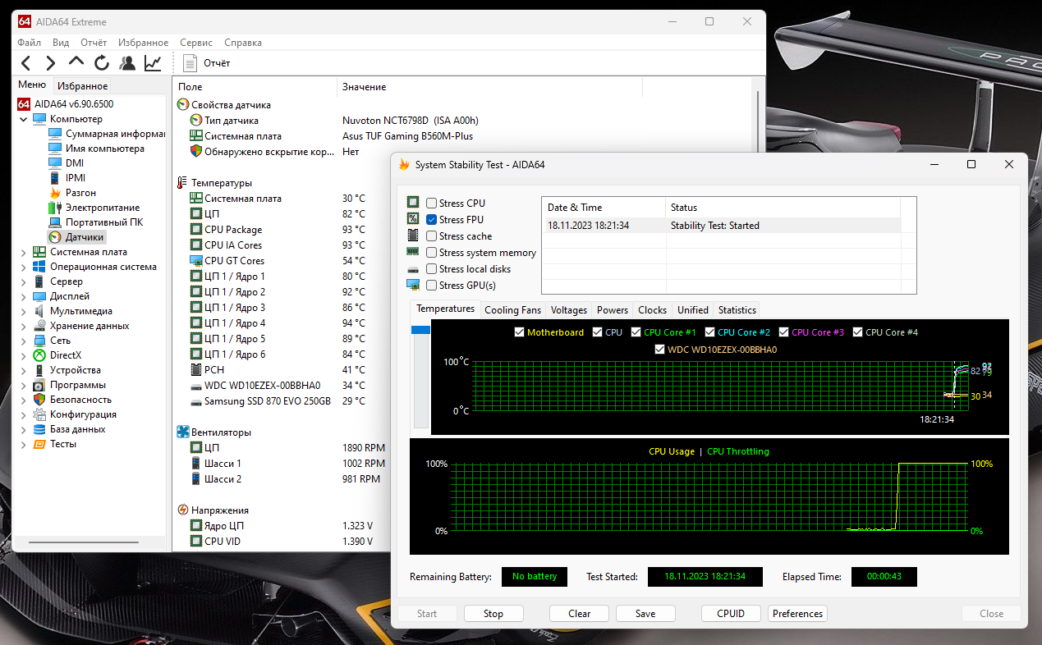This screenshot has width=1042, height=645.
Task: Open the Сервис menu
Action: [x=196, y=43]
